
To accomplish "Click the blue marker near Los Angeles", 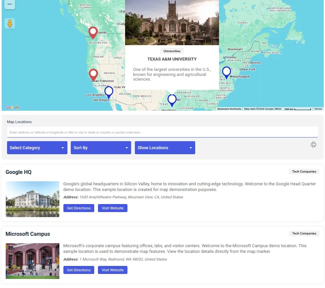I will click(x=109, y=92).
